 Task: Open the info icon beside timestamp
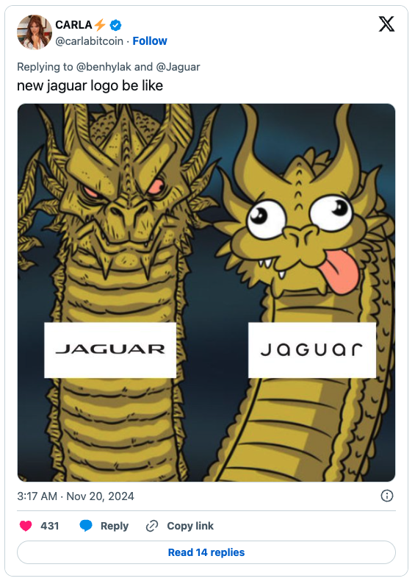point(387,496)
